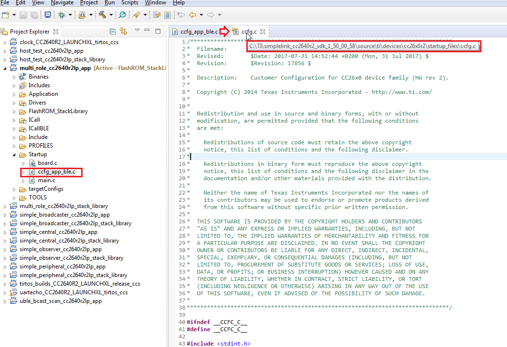Open the Window menu

pos(155,2)
